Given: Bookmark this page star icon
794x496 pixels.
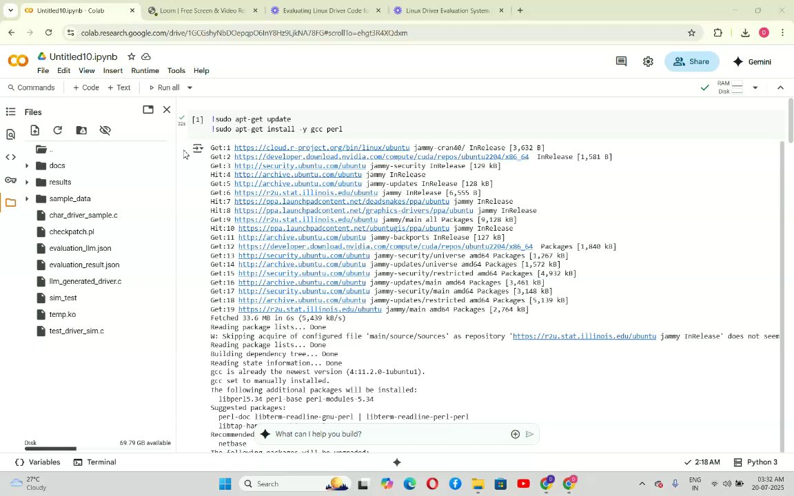Looking at the screenshot, I should coord(692,33).
